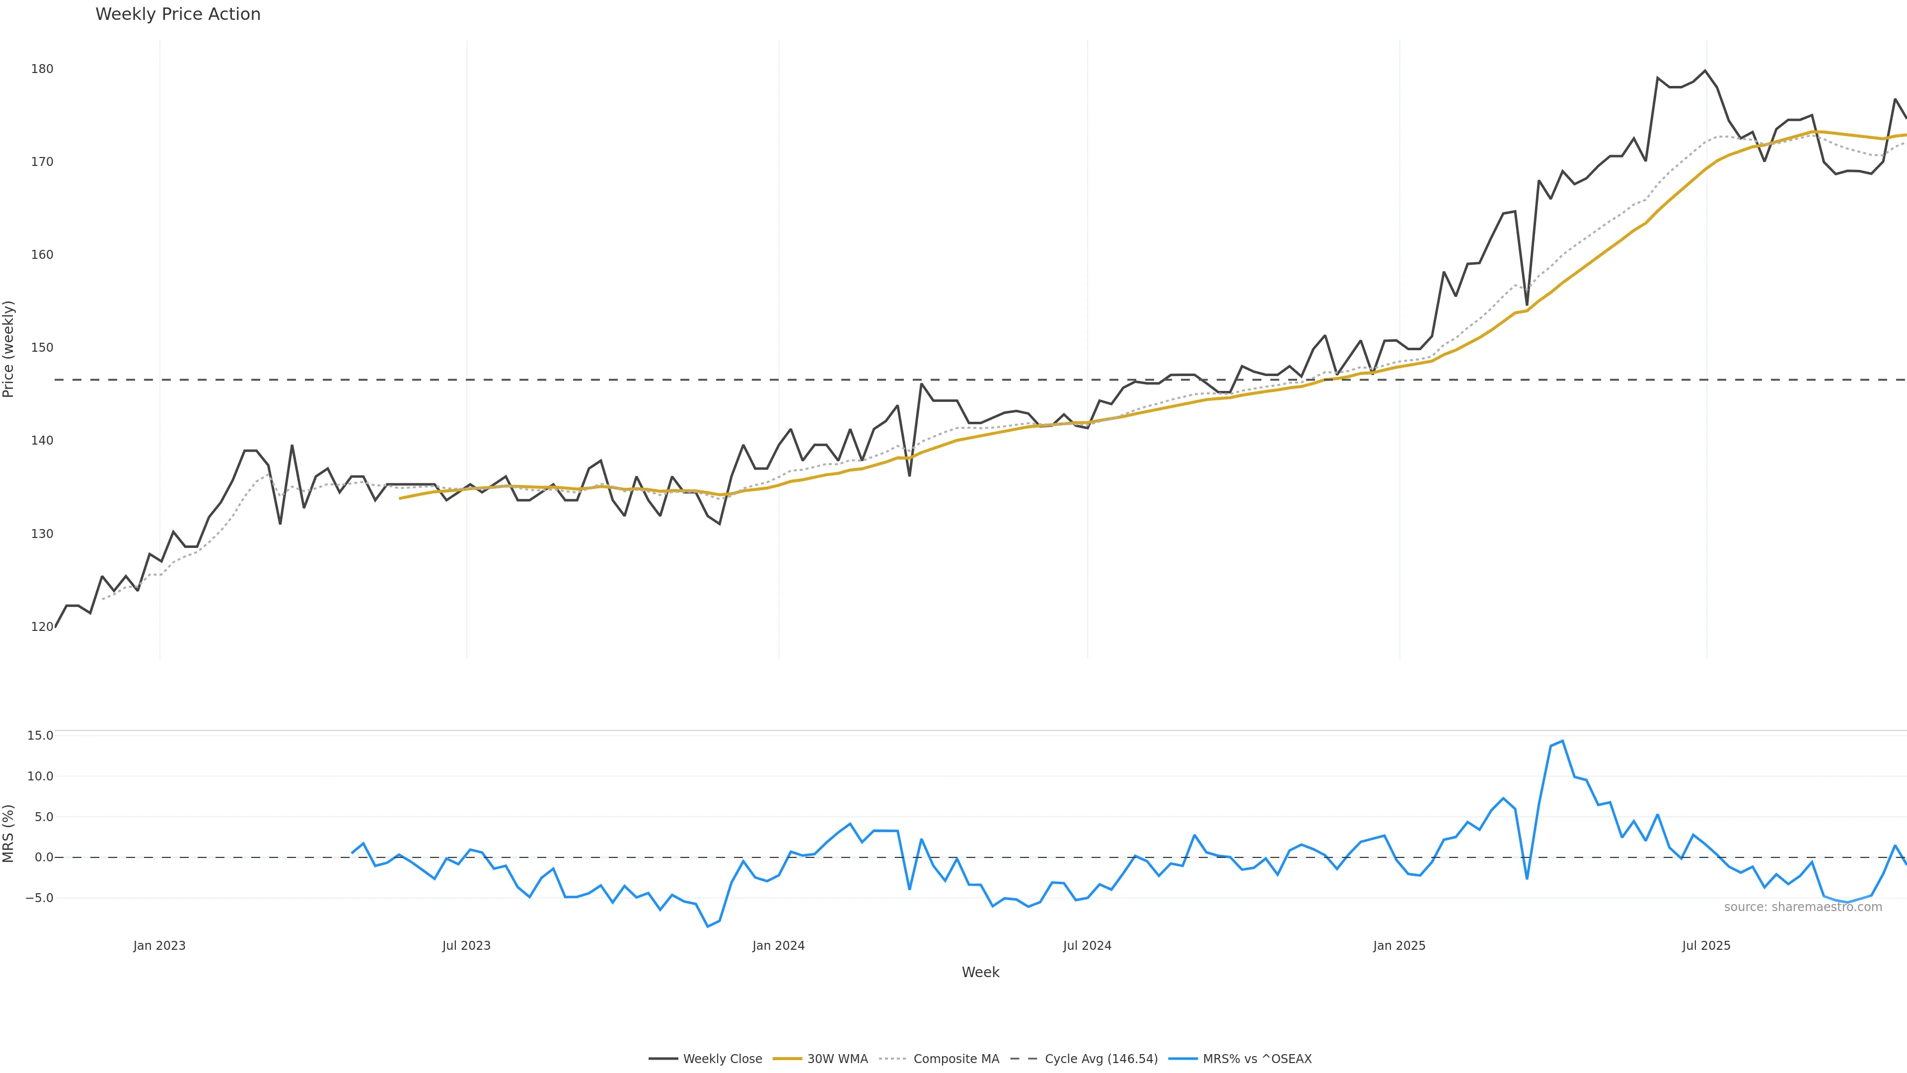Screen dimensions: 1907x1073
Task: Click the Cycle Avg (146.54) legend item
Action: coord(1101,1059)
